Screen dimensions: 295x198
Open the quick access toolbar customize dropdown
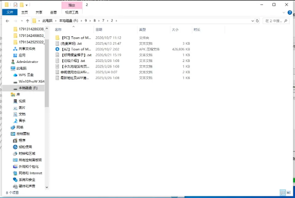pos(26,5)
